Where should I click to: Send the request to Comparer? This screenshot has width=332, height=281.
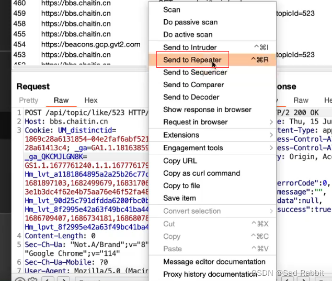[212, 85]
